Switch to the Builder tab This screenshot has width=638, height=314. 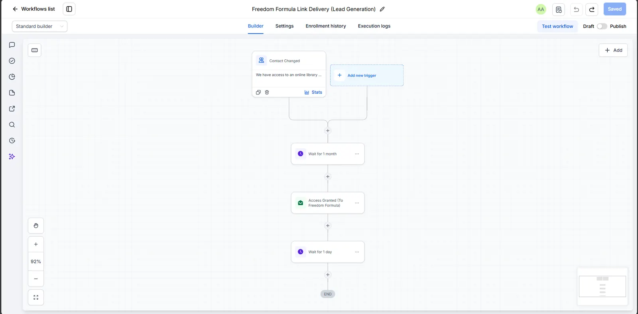(256, 26)
